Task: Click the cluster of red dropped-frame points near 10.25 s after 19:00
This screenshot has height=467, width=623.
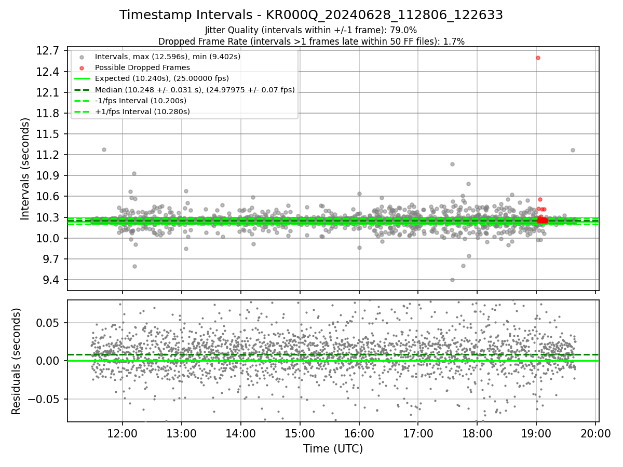Action: 543,221
